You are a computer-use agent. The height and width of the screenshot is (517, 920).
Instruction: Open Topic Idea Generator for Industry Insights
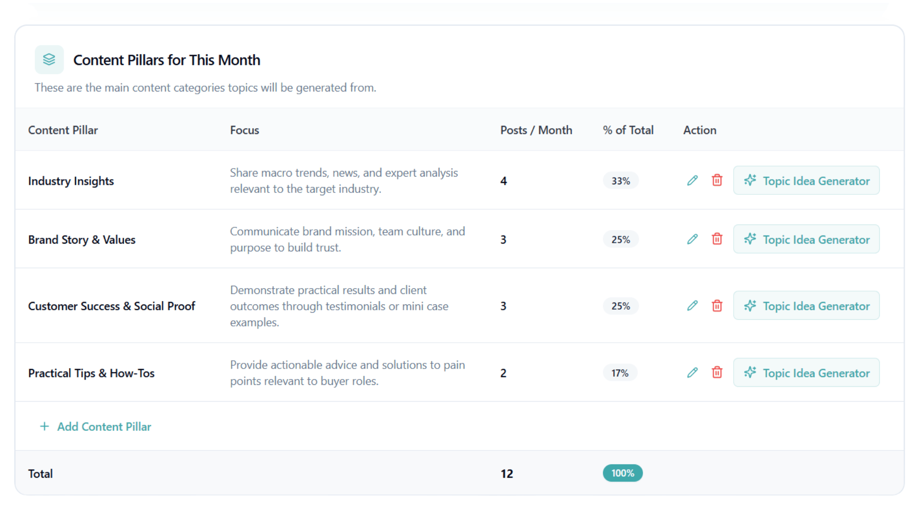pyautogui.click(x=806, y=181)
